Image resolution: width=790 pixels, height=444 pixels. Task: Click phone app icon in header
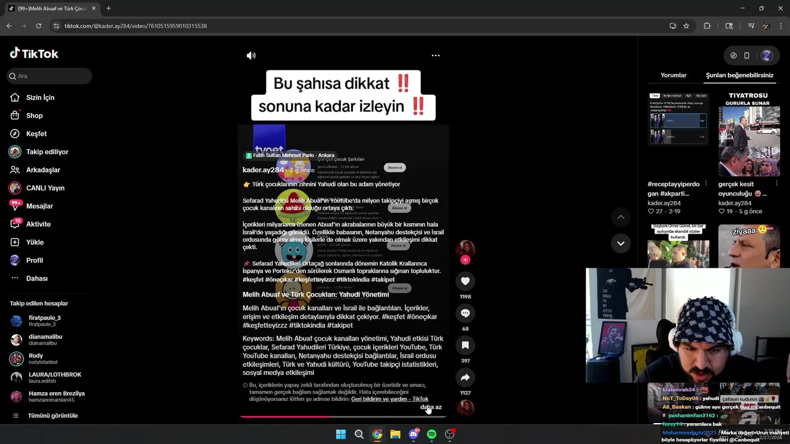(x=747, y=55)
